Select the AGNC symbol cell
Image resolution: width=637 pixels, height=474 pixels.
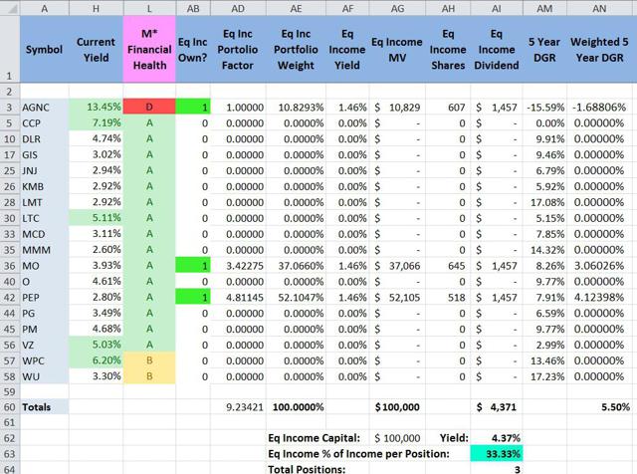tap(44, 108)
